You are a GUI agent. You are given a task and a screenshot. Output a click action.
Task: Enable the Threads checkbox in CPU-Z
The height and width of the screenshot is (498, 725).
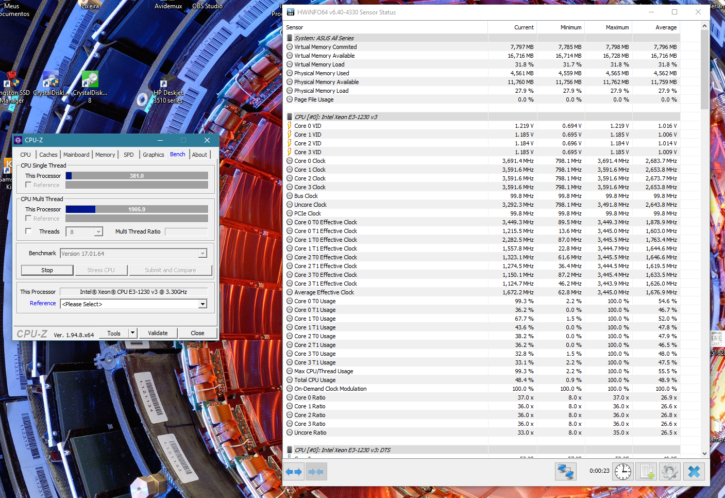click(x=28, y=231)
